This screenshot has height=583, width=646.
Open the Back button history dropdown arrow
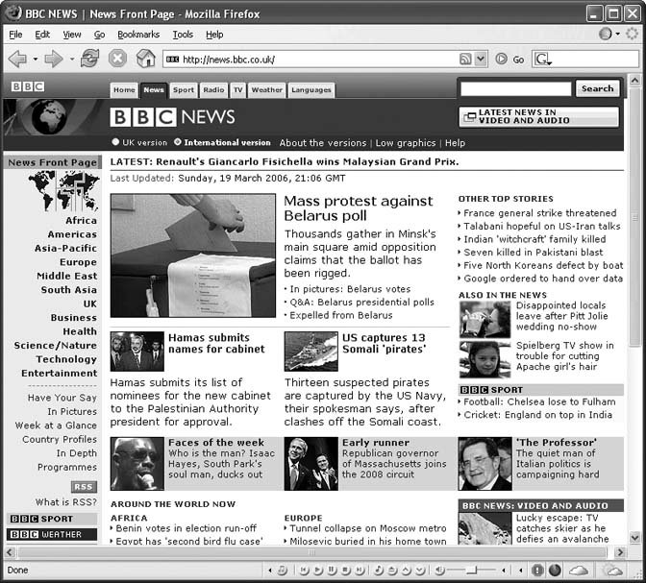click(36, 59)
